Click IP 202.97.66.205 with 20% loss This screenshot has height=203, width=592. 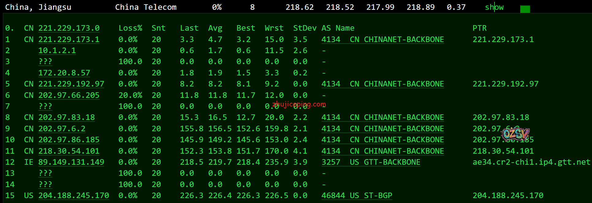point(69,95)
